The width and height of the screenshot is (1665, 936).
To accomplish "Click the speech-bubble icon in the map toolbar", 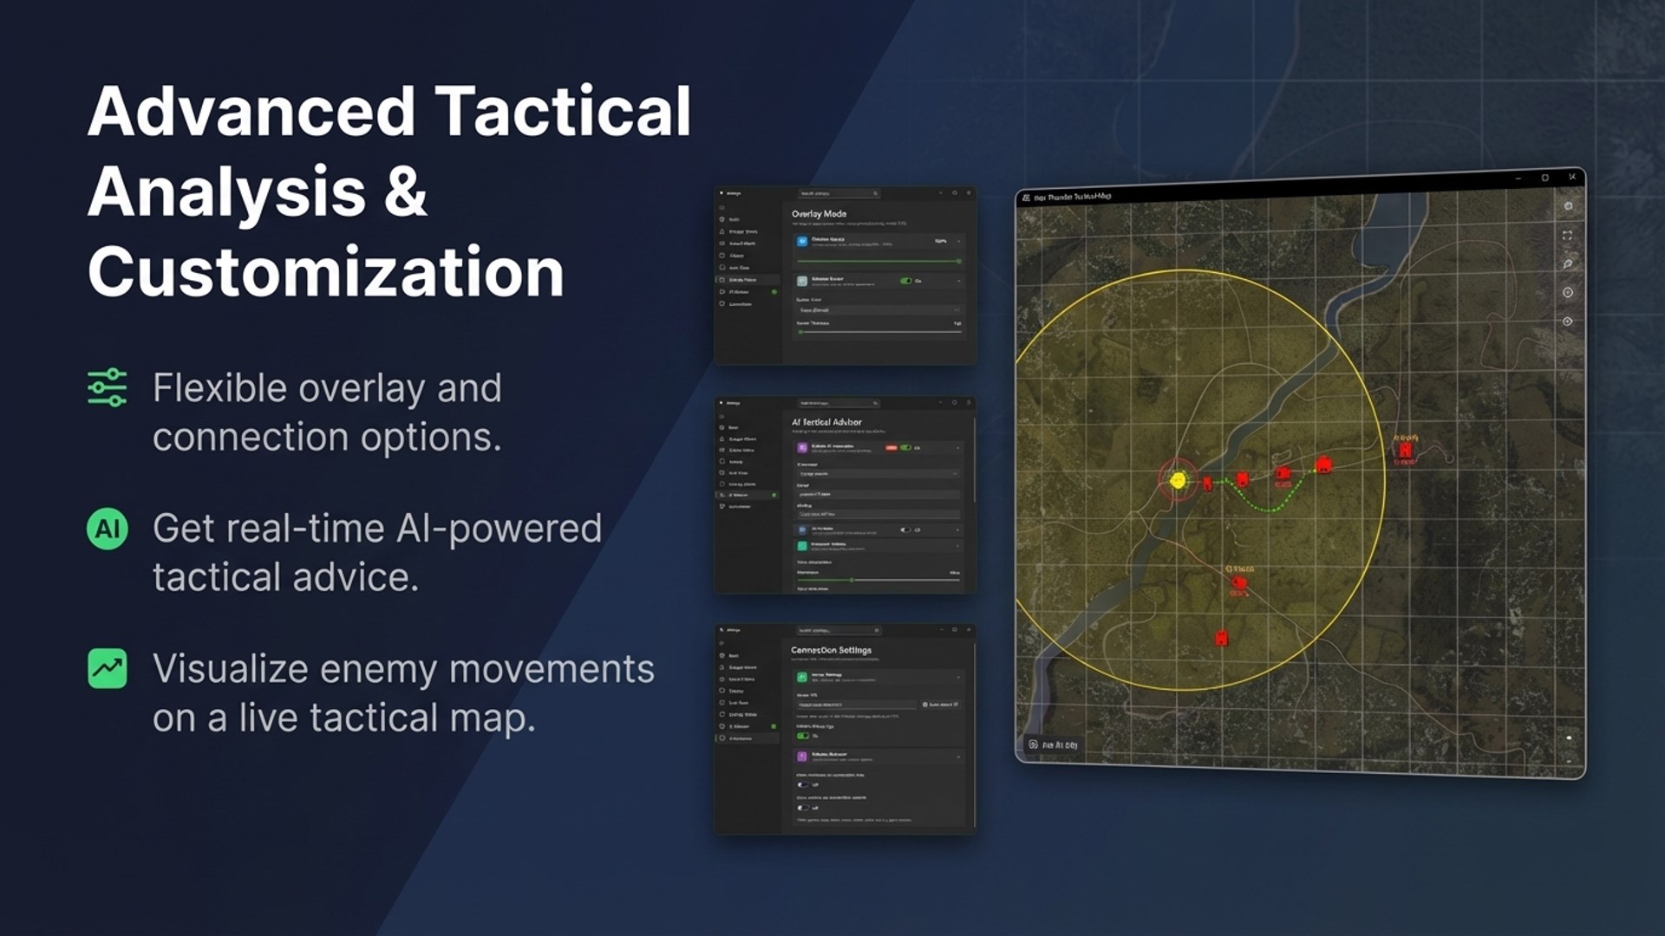I will (x=1568, y=263).
